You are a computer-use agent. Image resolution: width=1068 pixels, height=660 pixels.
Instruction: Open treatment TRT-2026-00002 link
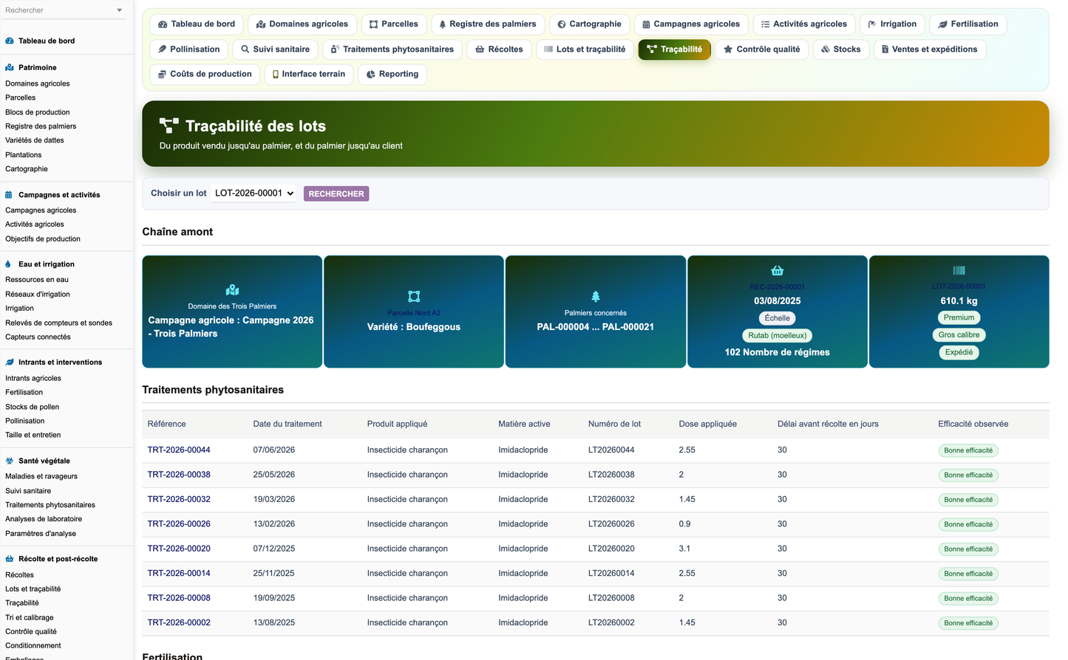179,623
